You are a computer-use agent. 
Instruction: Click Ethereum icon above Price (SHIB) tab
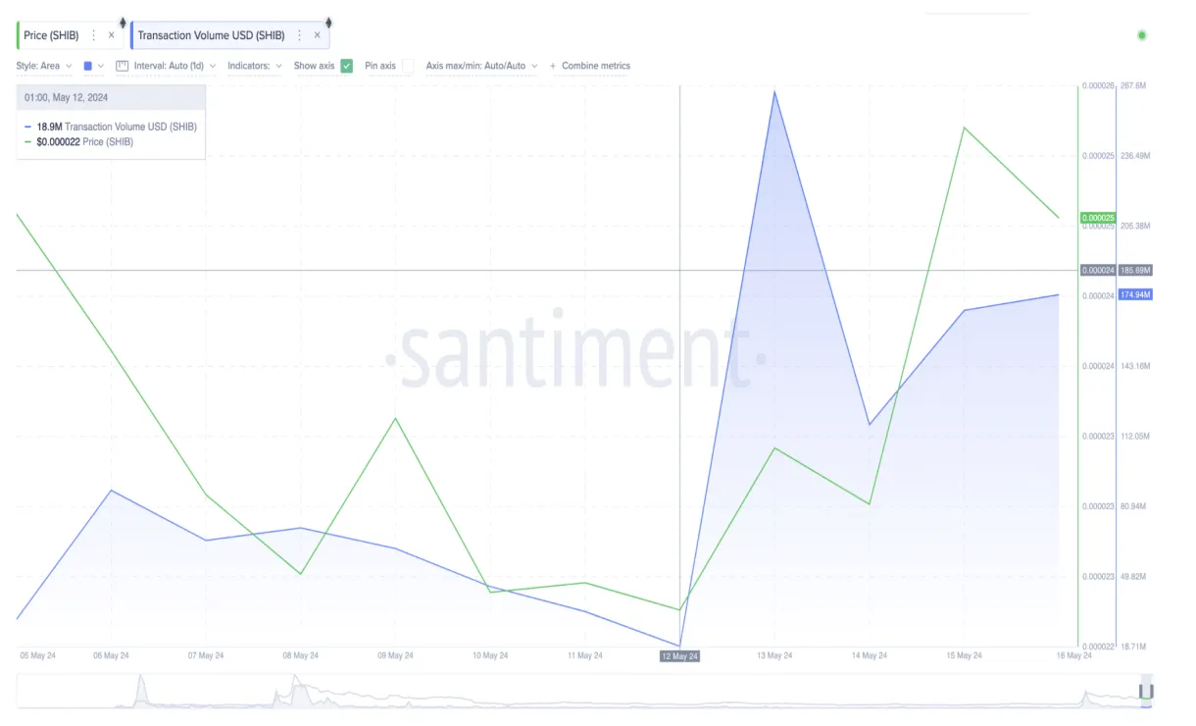click(123, 23)
